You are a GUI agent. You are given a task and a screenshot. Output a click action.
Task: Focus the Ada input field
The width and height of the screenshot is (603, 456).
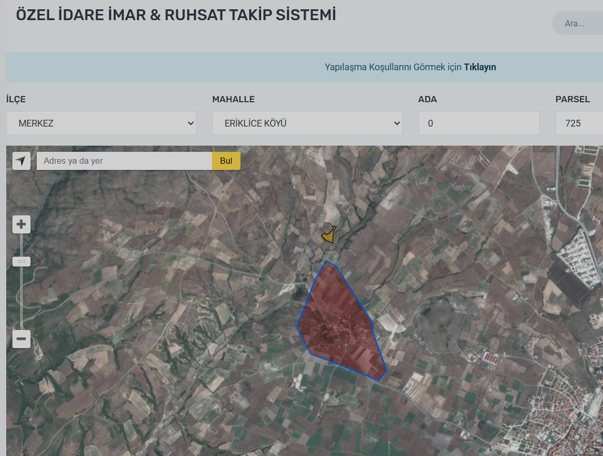(x=479, y=123)
